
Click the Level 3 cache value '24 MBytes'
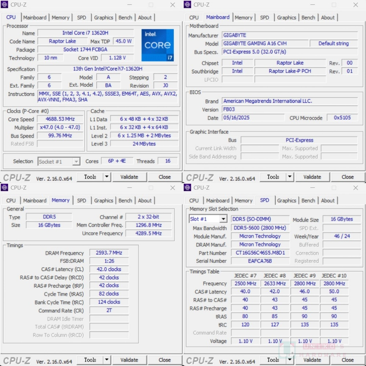(x=144, y=144)
